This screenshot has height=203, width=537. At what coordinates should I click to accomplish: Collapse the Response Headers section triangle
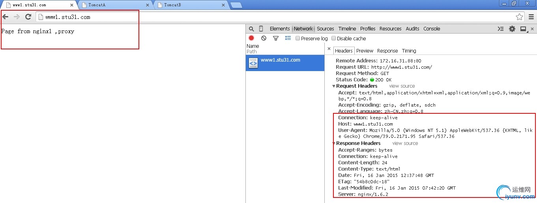pyautogui.click(x=334, y=143)
